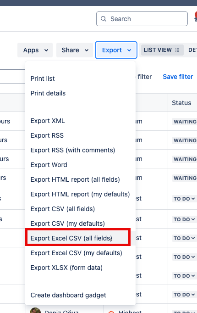Choose Export CSV (all fields)
This screenshot has height=313, width=197.
(x=81, y=209)
